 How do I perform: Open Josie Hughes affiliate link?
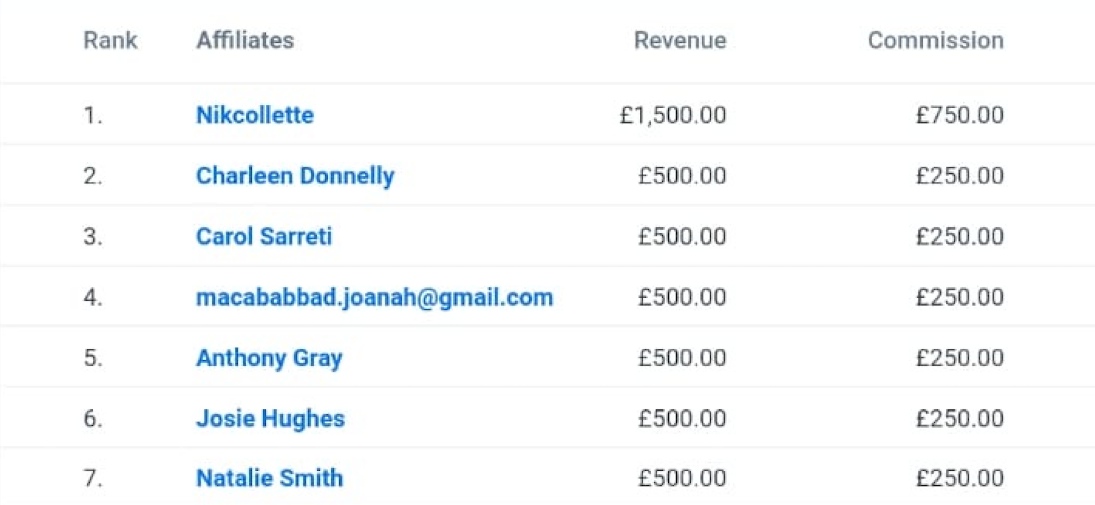coord(270,419)
